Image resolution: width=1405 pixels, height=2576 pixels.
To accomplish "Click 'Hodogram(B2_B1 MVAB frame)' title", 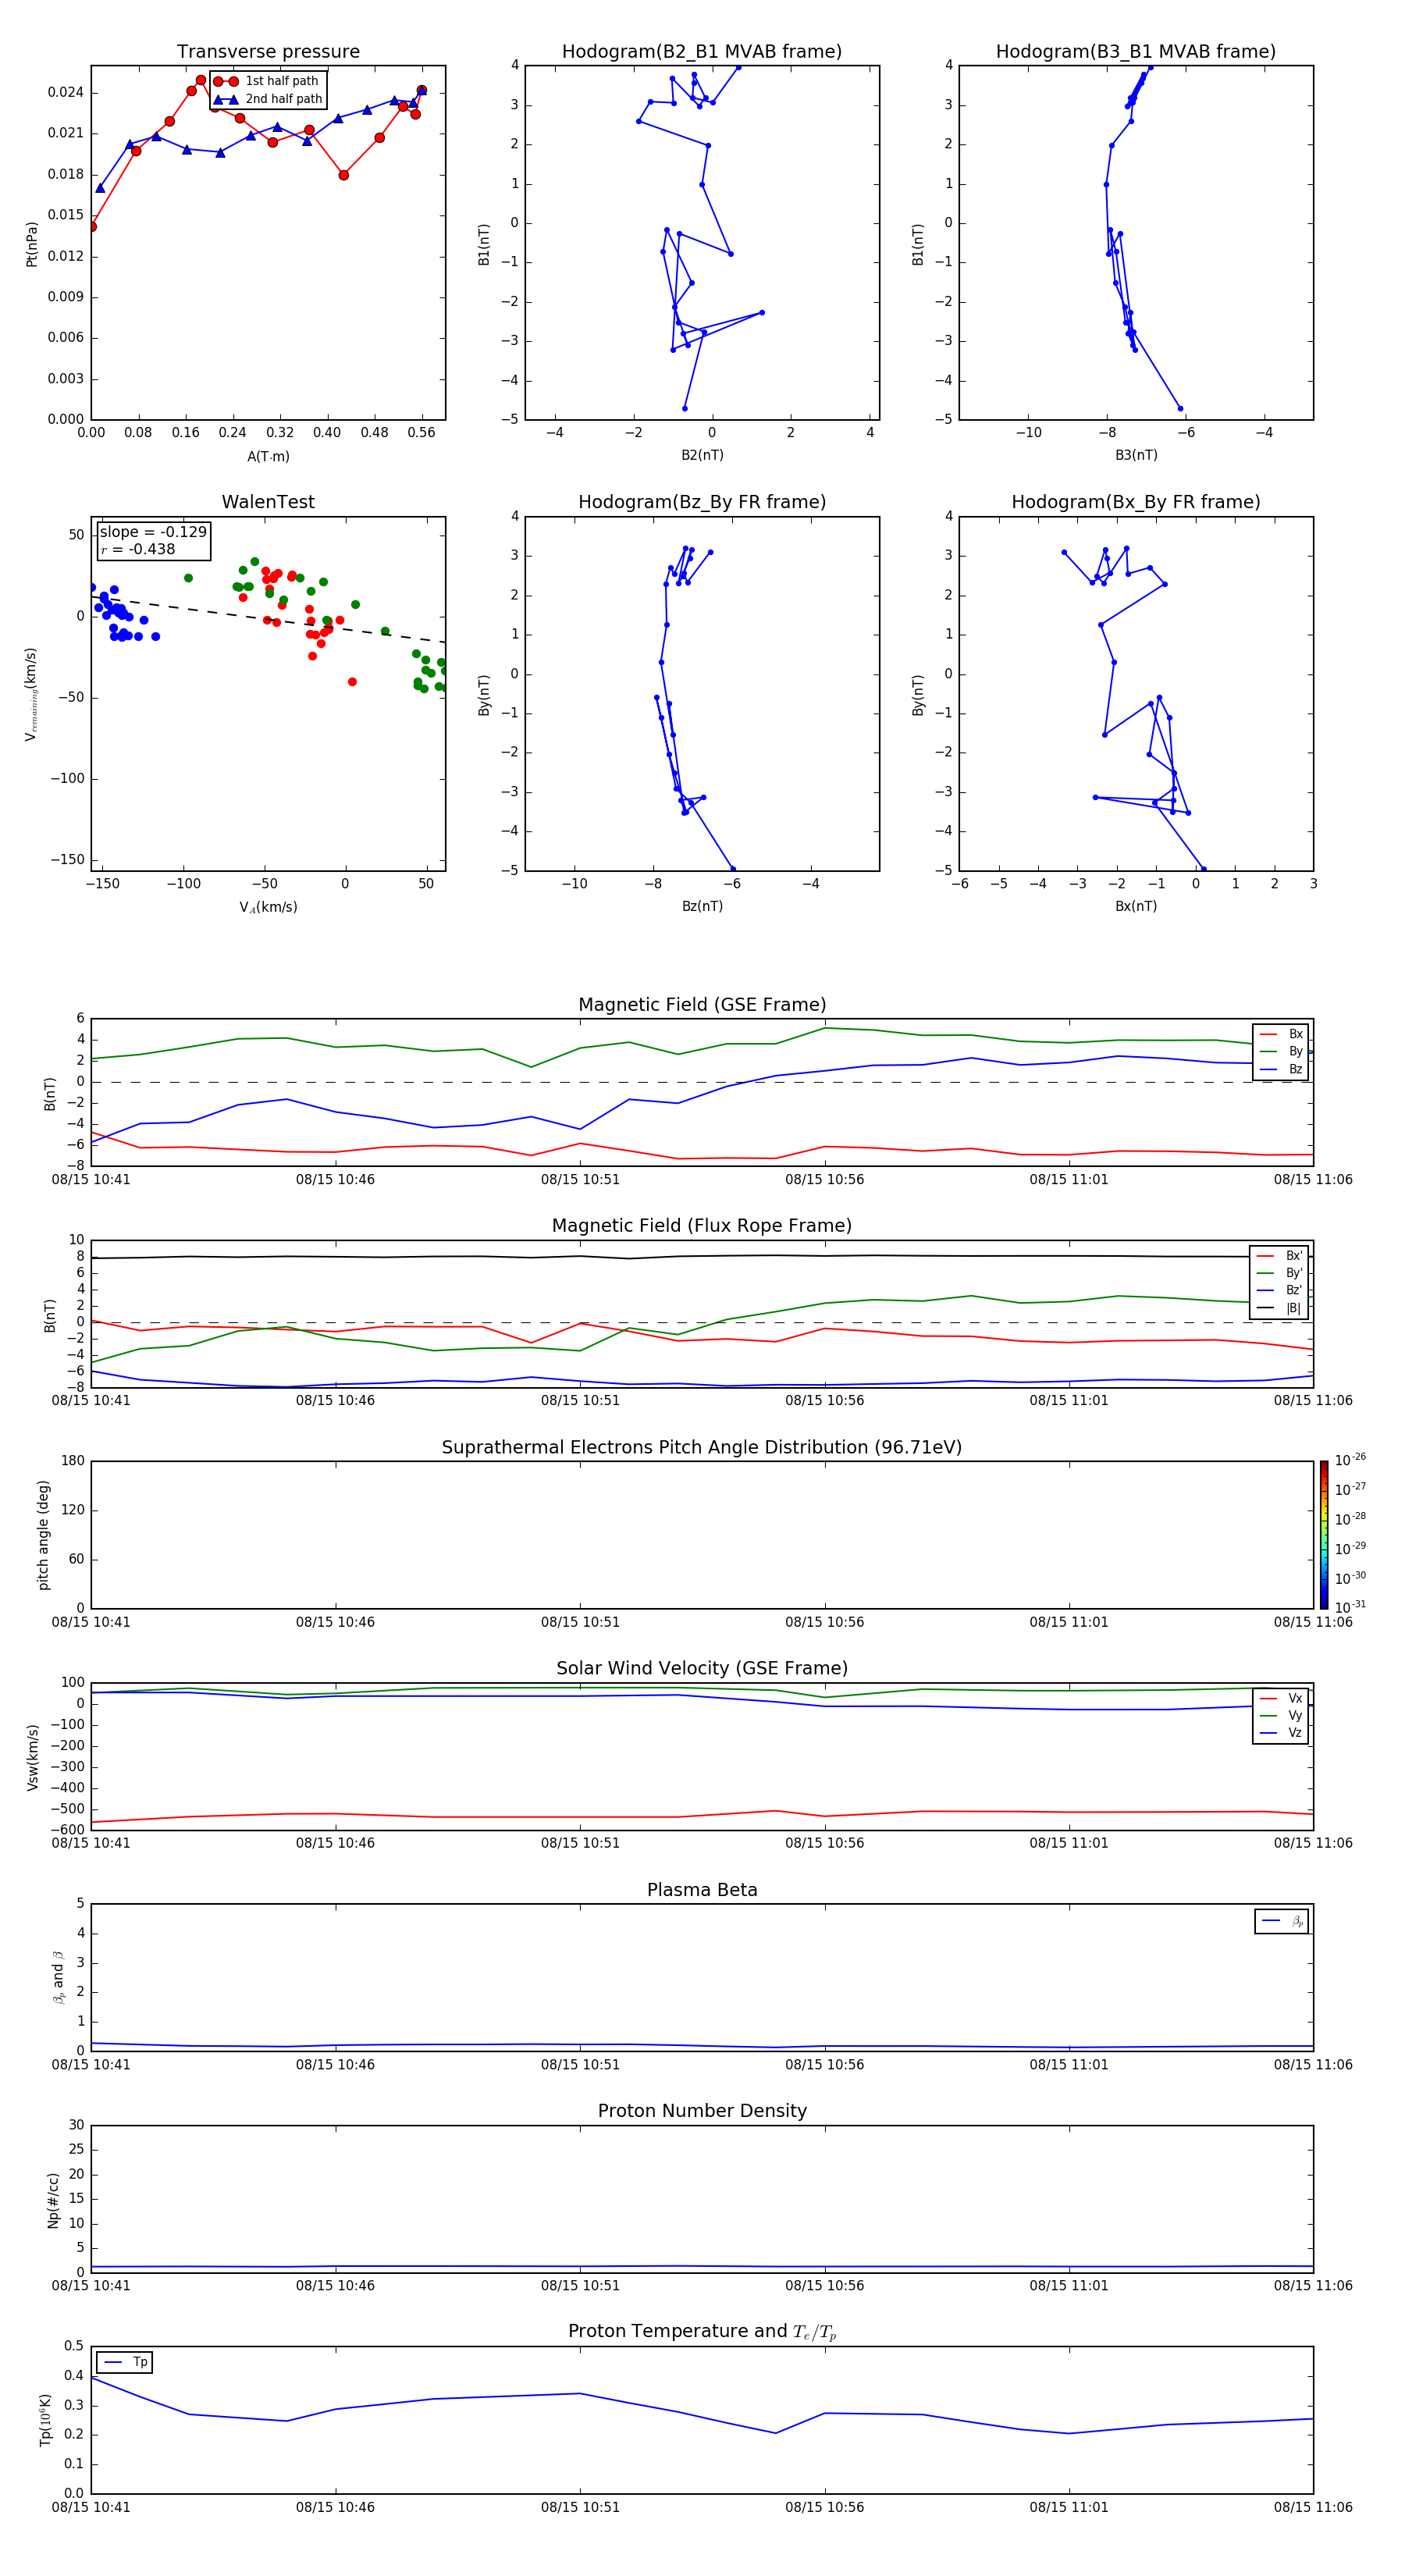I will 702,51.
